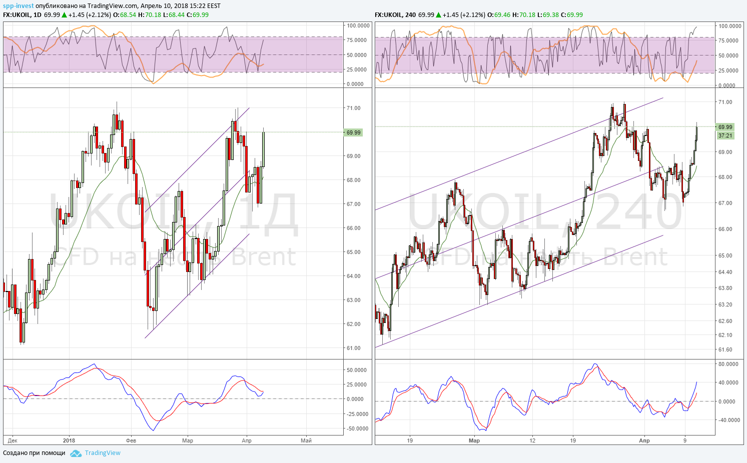Click the 2018 label on daily time axis
Screen dimensions: 747x463
tap(69, 440)
